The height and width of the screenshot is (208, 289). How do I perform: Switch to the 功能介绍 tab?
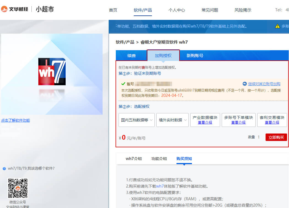159,159
